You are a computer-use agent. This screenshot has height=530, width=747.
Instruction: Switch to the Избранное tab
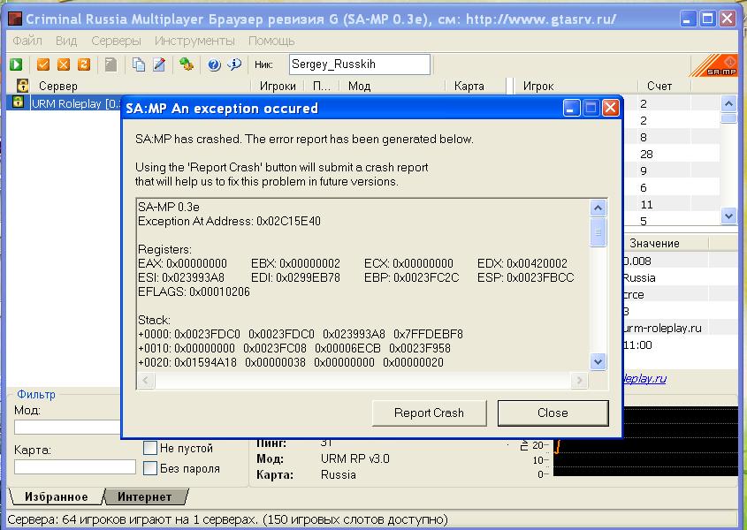point(57,496)
